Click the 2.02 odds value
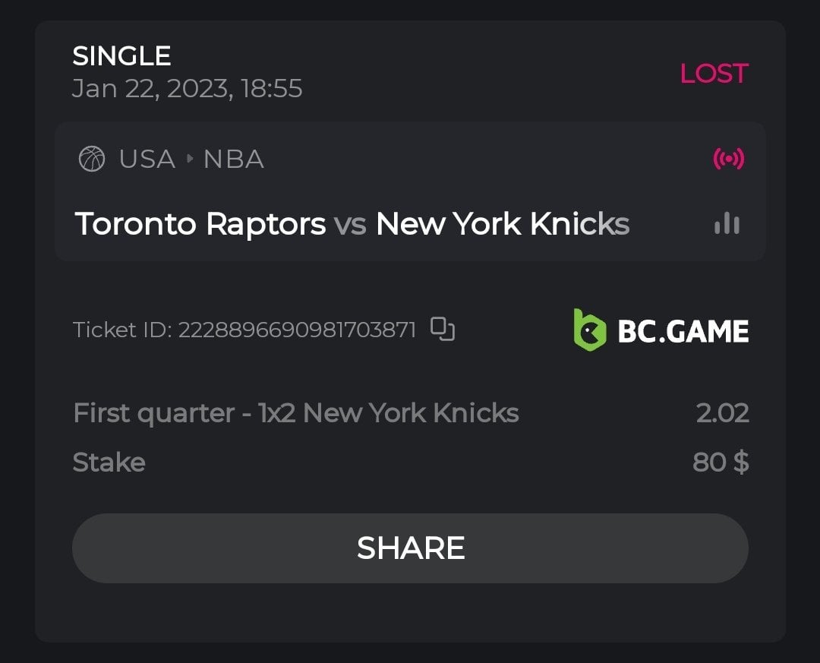Image resolution: width=820 pixels, height=663 pixels. click(722, 413)
